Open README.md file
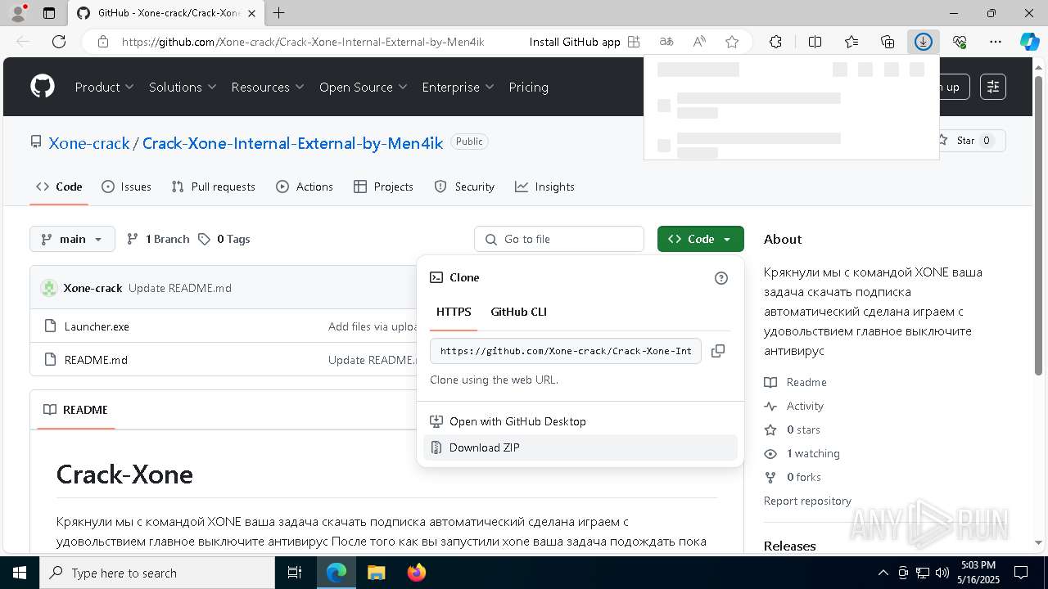Image resolution: width=1048 pixels, height=589 pixels. (96, 360)
